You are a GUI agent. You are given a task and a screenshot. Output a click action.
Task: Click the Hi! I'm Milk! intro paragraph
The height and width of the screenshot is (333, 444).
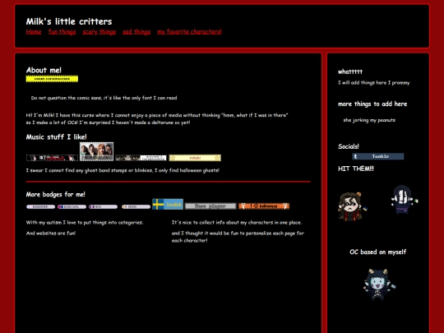[x=157, y=118]
